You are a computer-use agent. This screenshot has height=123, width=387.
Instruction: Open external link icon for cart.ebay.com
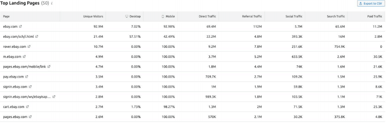[27, 107]
